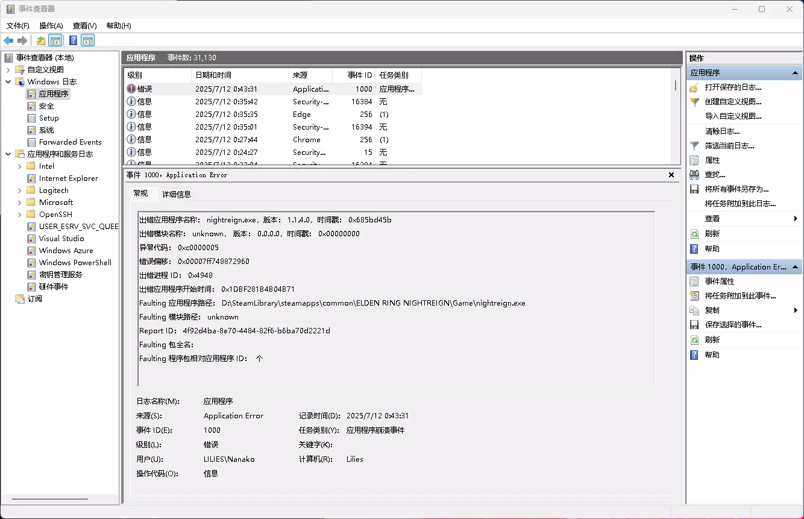Select the Internet Explorer log
The image size is (804, 519).
pyautogui.click(x=68, y=178)
